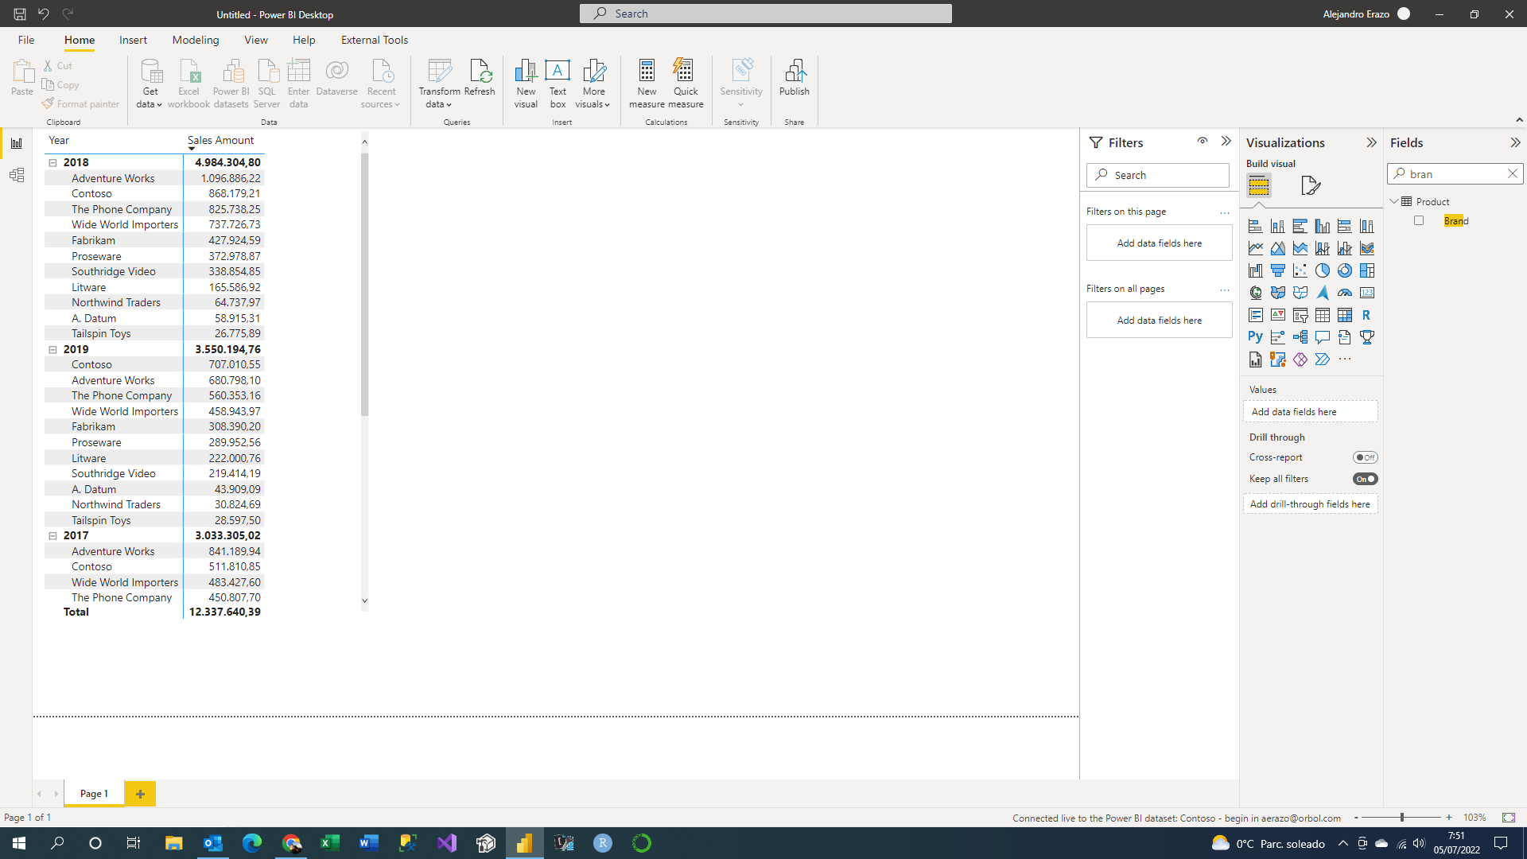Click the Quick measure button
The image size is (1527, 859).
point(686,84)
